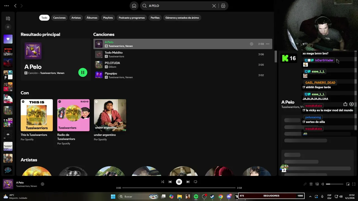Add A Pelo row to Liked Songs
The height and width of the screenshot is (201, 358).
point(251,44)
